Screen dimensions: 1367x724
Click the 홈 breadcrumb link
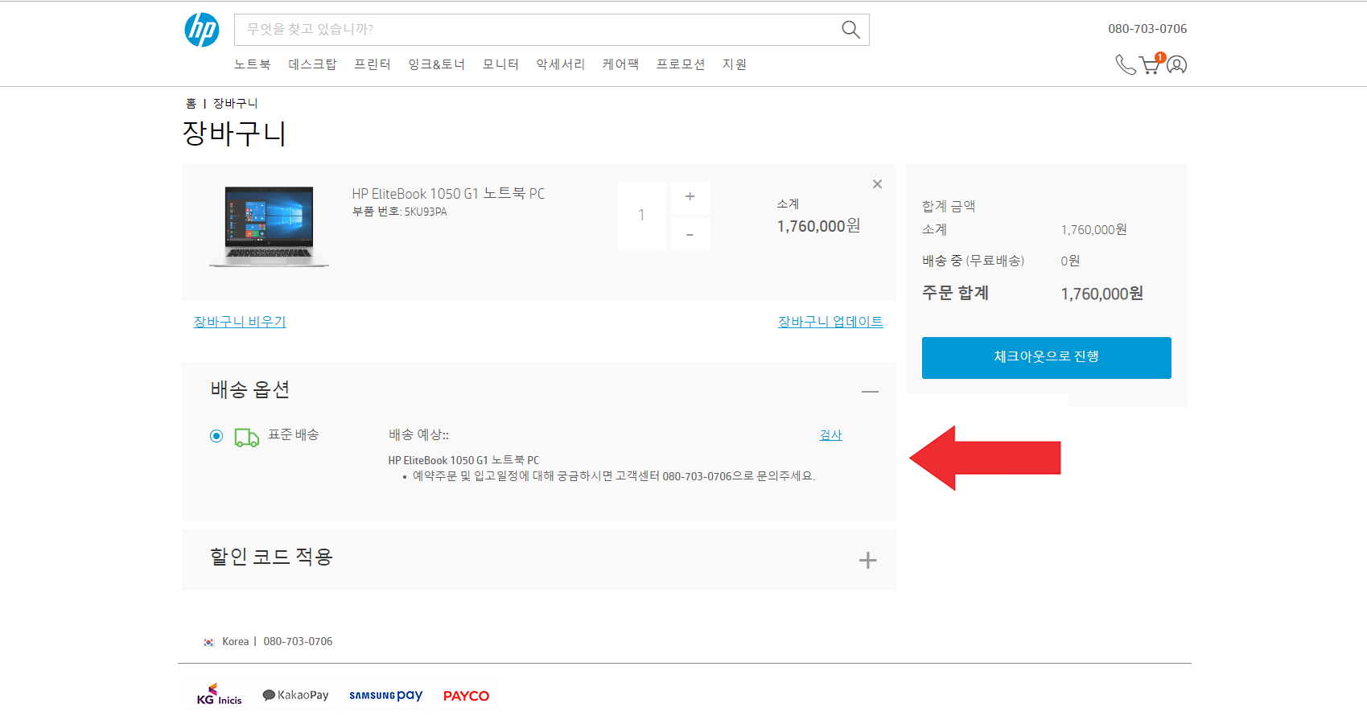191,104
